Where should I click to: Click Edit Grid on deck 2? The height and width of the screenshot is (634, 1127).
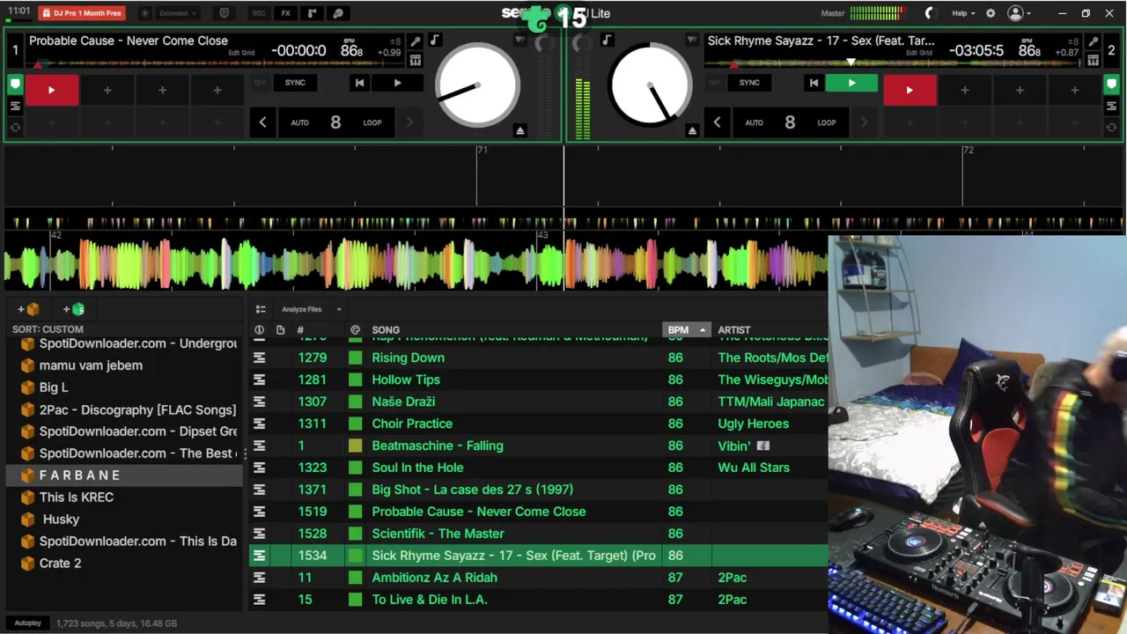(919, 53)
